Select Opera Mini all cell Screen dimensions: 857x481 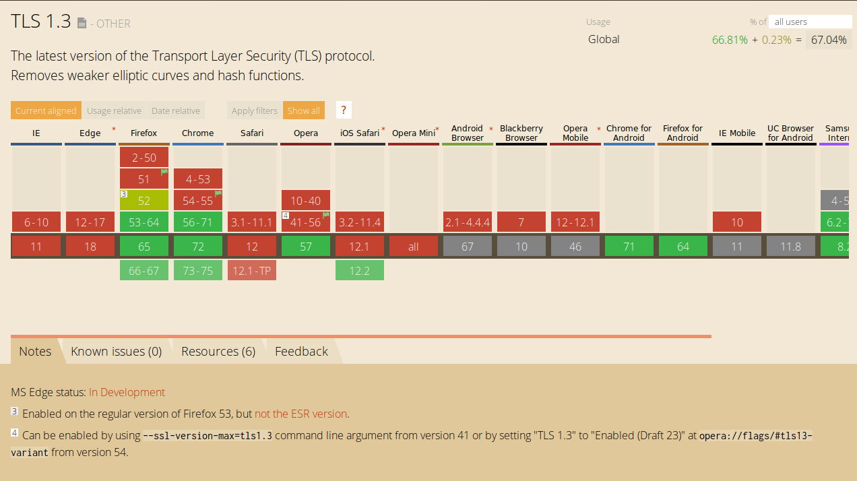(x=414, y=246)
